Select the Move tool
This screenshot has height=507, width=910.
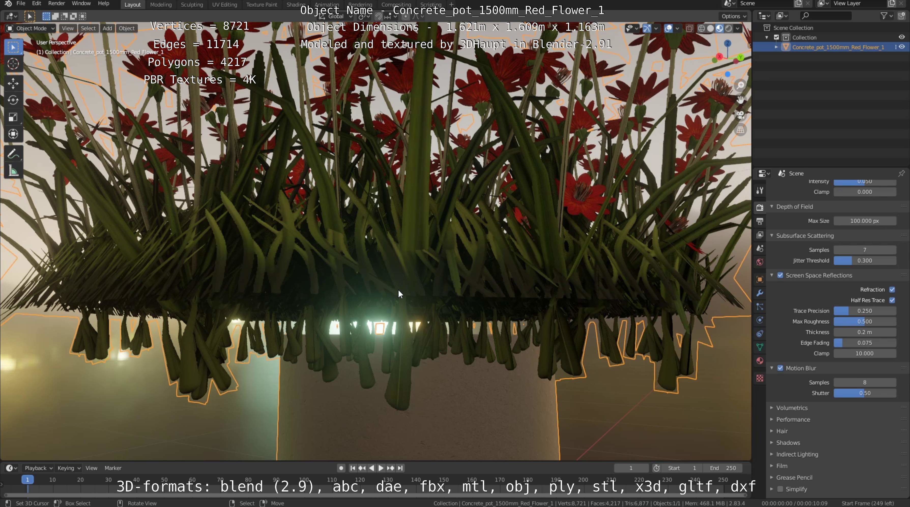coord(13,83)
